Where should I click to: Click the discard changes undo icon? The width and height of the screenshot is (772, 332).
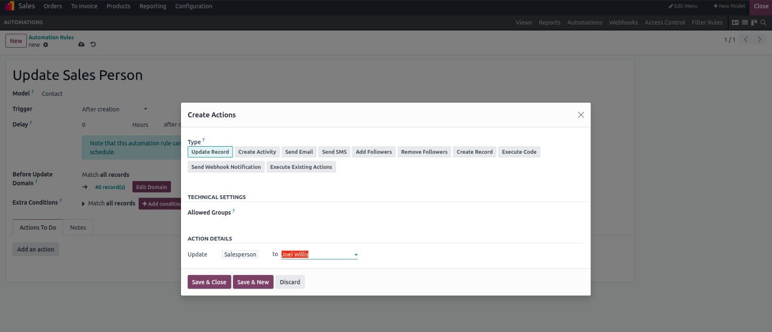pos(93,44)
